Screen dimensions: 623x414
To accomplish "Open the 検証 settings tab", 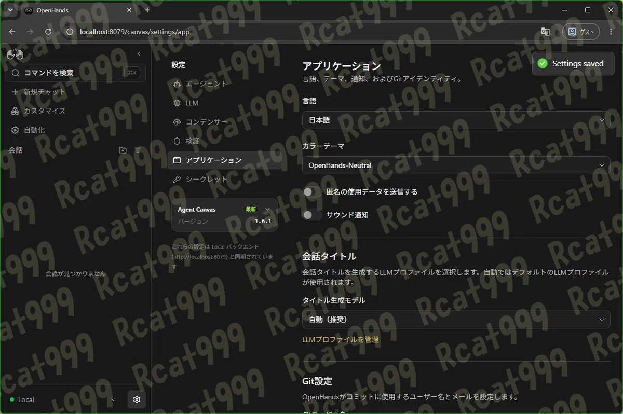I will pos(224,141).
